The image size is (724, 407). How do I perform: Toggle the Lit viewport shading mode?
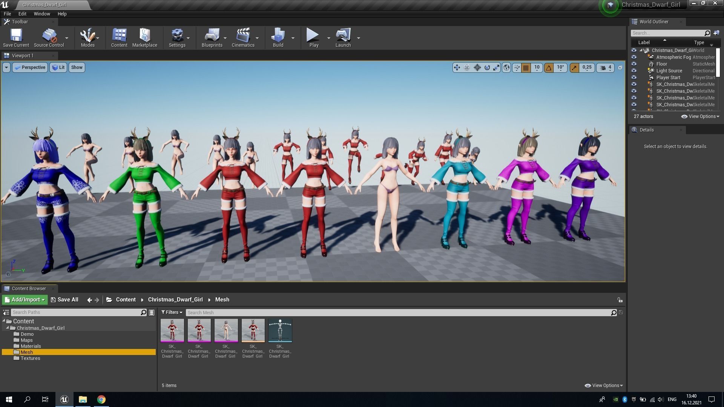58,67
